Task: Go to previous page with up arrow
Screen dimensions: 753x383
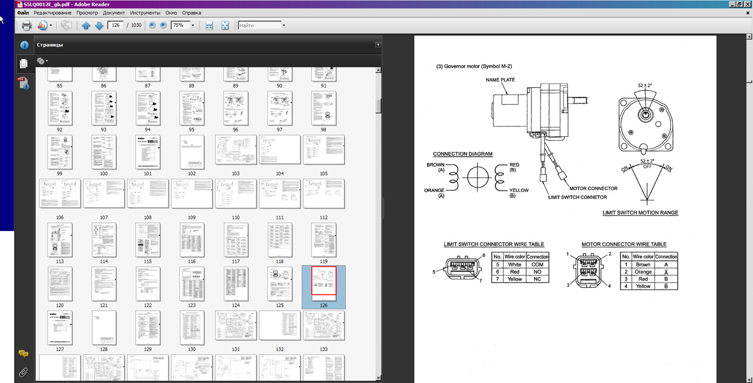Action: click(x=86, y=25)
